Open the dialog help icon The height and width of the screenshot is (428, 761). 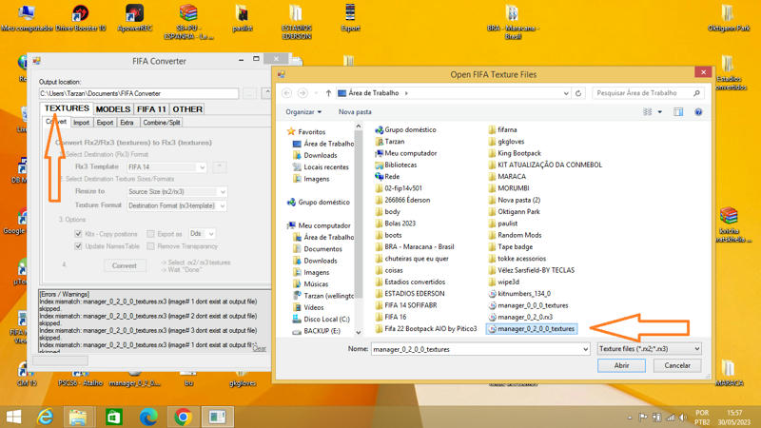click(x=698, y=112)
